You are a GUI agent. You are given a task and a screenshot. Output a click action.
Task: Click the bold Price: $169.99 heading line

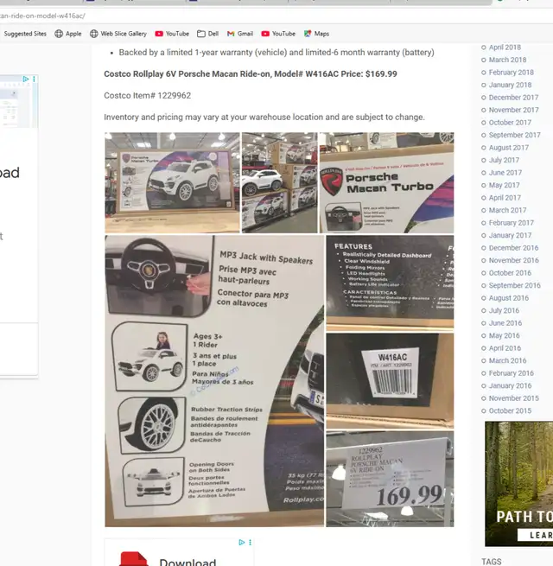pyautogui.click(x=251, y=74)
